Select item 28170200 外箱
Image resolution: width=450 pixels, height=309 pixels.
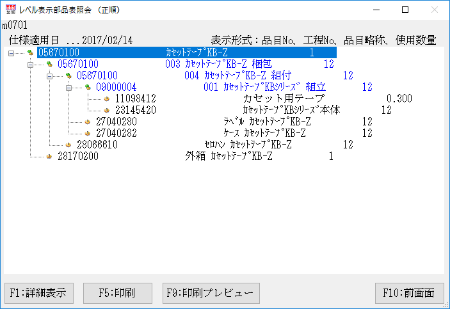pos(196,156)
